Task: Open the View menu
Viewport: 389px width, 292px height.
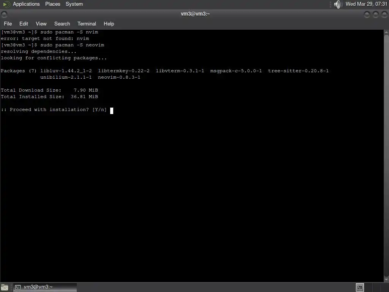Action: point(41,24)
